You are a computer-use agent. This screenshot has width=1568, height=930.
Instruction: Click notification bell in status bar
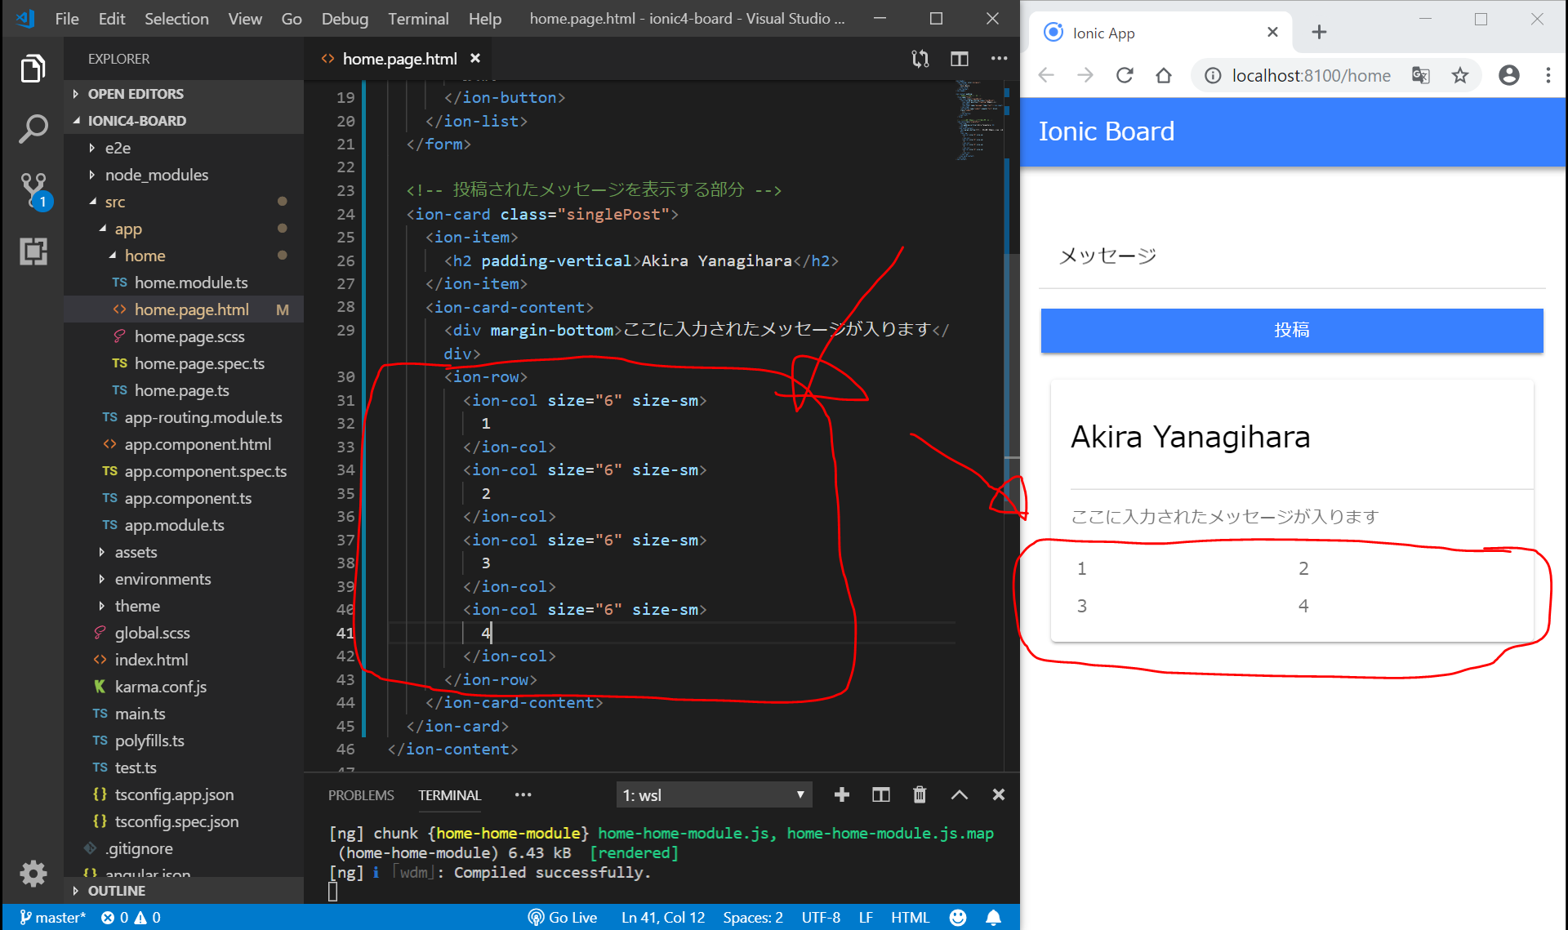[x=993, y=917]
